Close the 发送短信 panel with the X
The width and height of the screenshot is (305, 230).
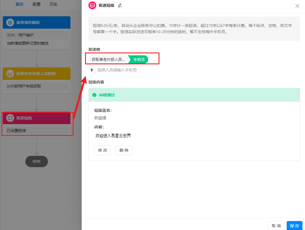pyautogui.click(x=297, y=6)
